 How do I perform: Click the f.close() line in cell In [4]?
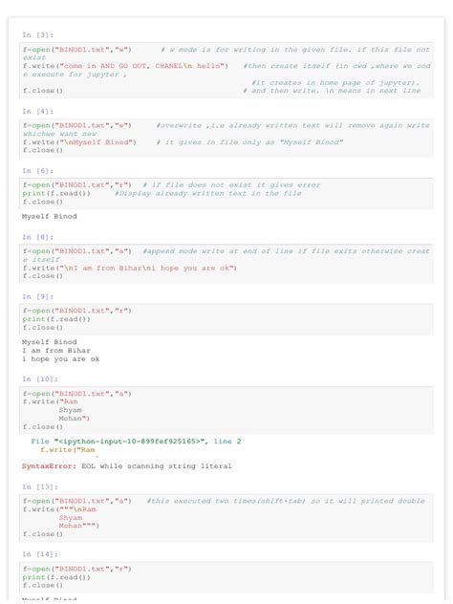43,150
